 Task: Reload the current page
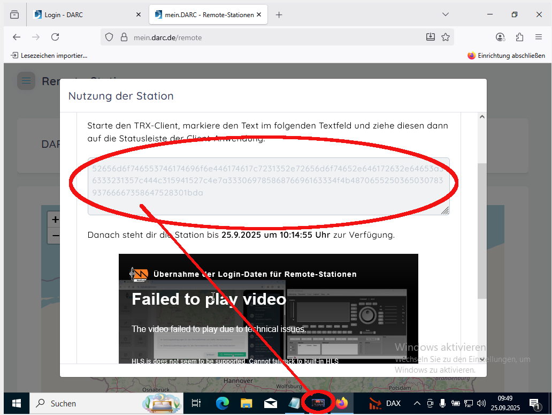coord(55,37)
